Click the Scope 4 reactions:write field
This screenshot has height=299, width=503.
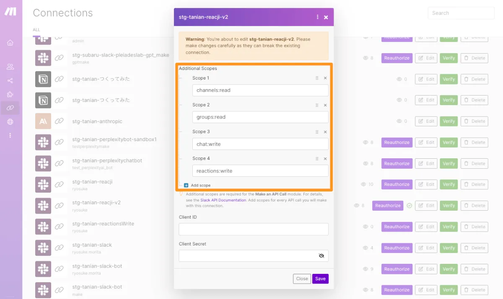coord(260,171)
